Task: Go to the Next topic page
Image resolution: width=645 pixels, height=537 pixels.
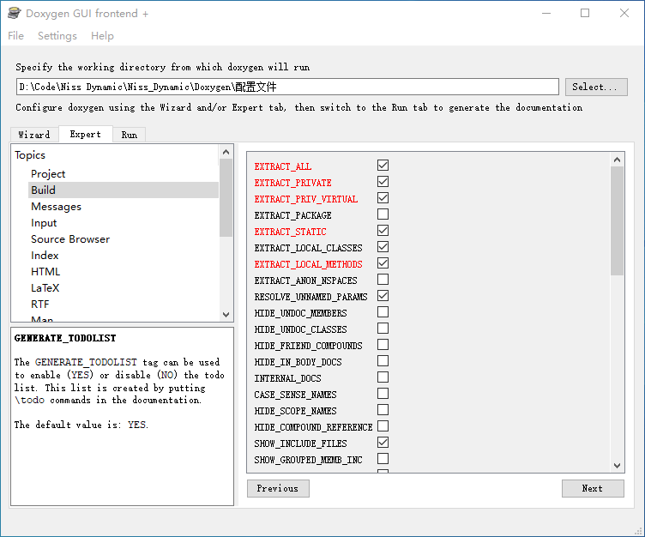Action: pyautogui.click(x=593, y=488)
